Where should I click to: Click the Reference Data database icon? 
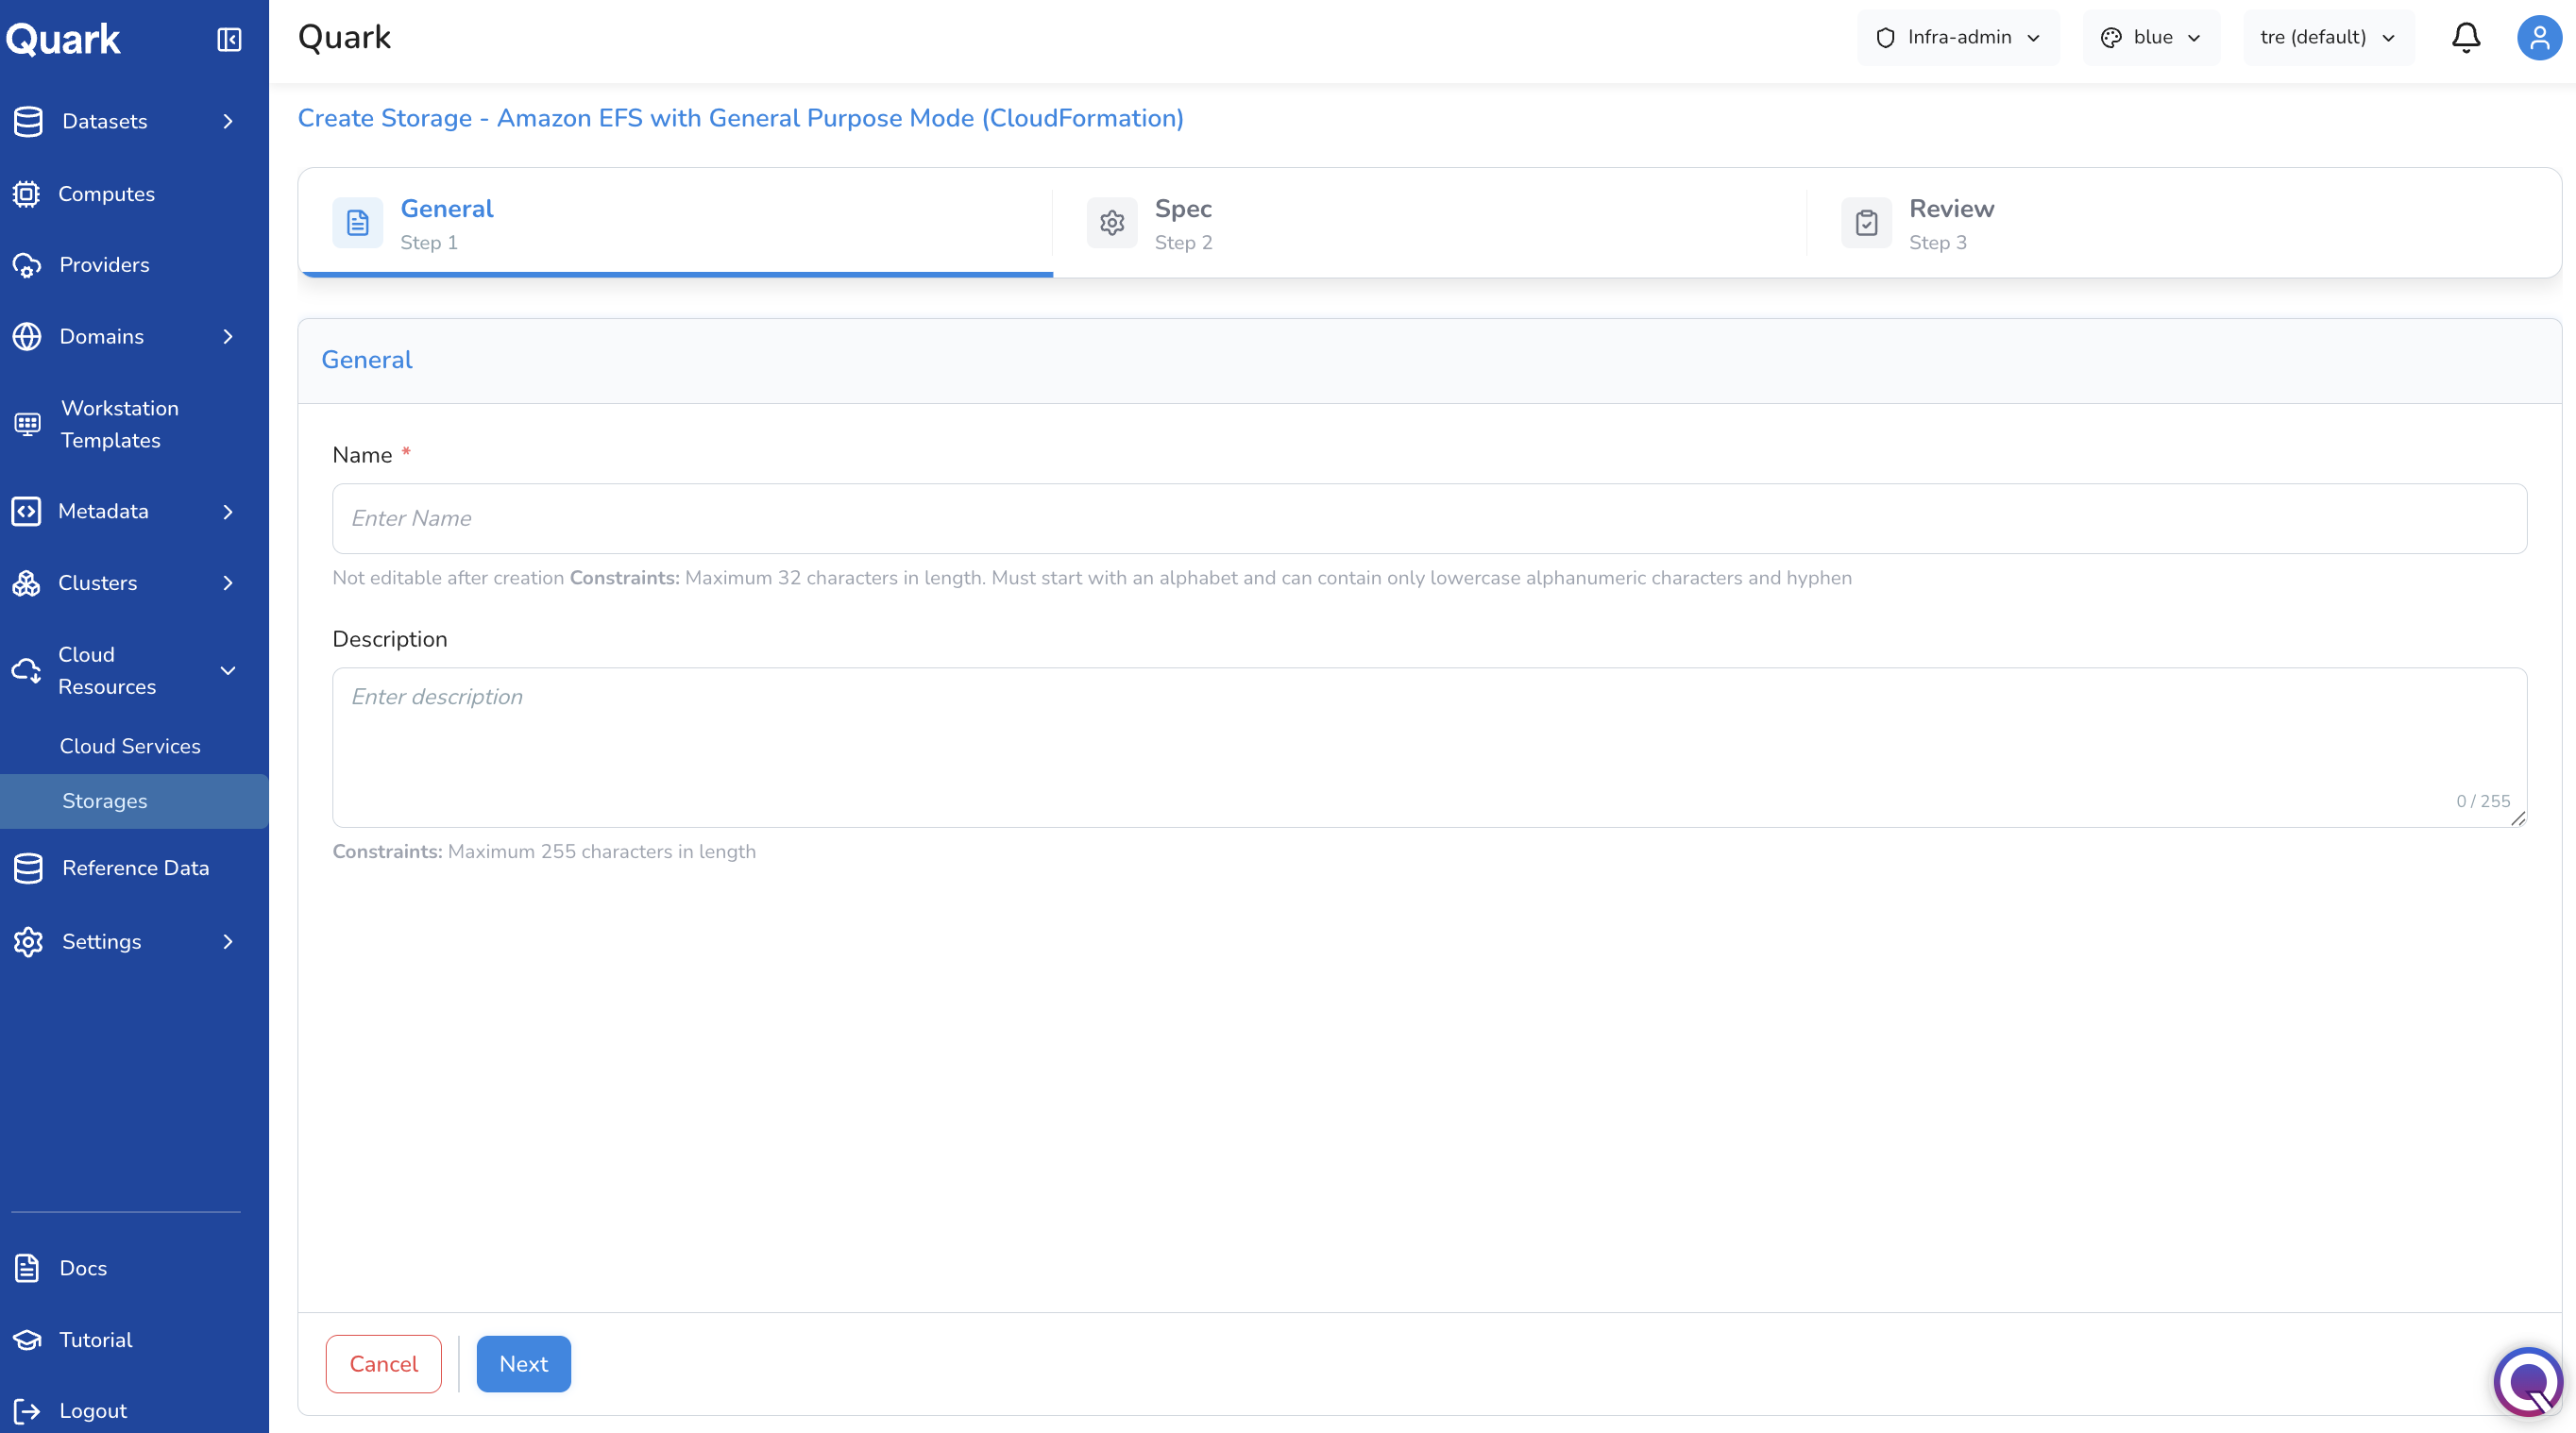[x=28, y=868]
